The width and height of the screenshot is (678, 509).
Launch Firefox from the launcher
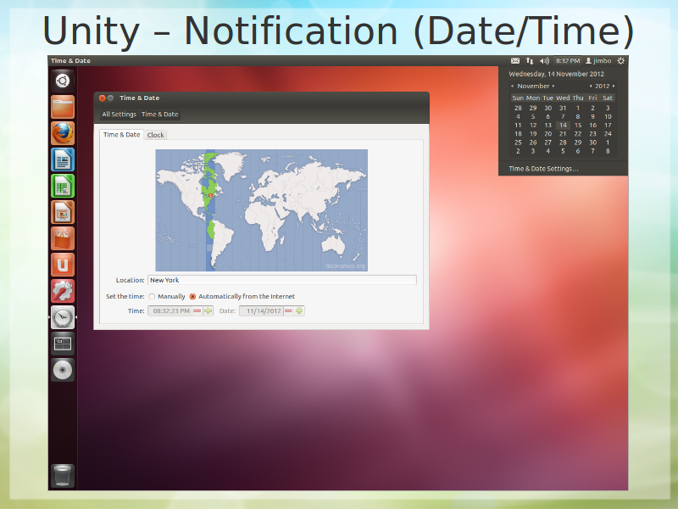63,133
